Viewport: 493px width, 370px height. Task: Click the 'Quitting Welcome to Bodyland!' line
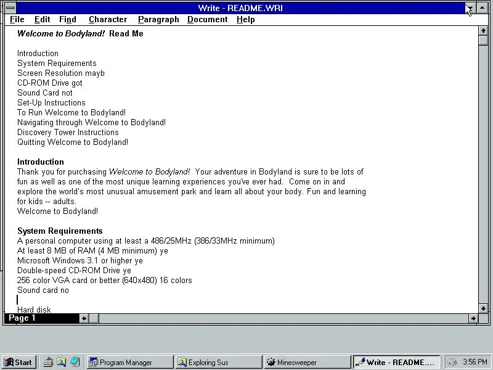coord(73,142)
